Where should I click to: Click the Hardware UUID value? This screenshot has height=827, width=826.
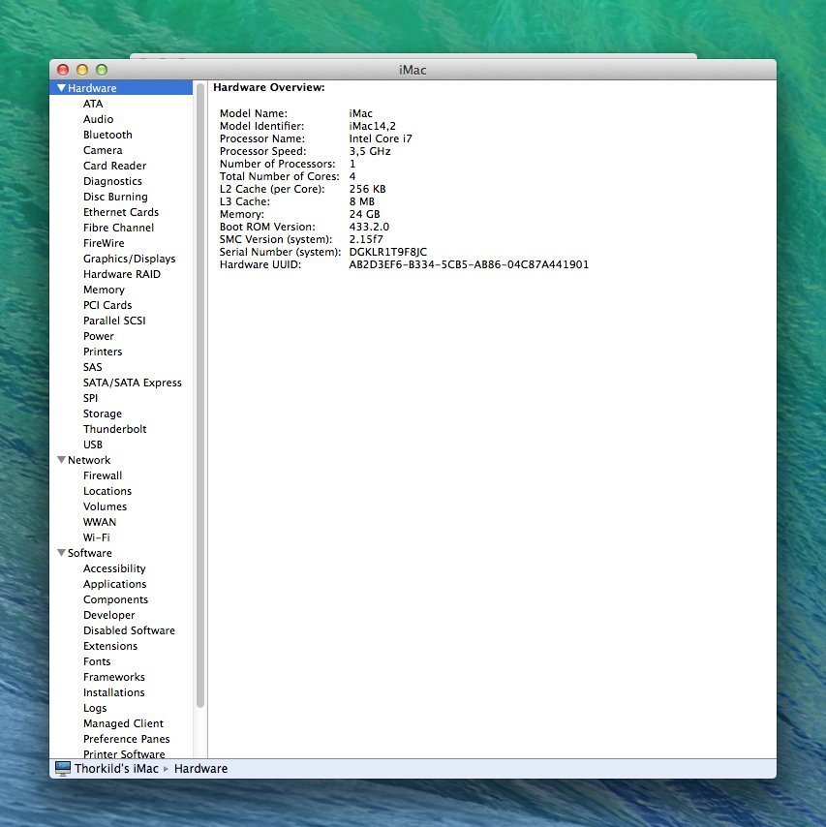469,264
